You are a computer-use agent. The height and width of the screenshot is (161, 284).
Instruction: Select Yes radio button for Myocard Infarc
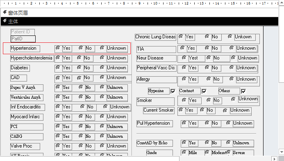pyautogui.click(x=58, y=116)
